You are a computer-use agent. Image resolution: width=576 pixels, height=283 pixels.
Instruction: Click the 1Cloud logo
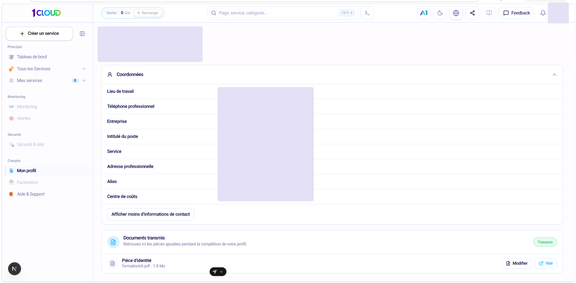pos(46,13)
